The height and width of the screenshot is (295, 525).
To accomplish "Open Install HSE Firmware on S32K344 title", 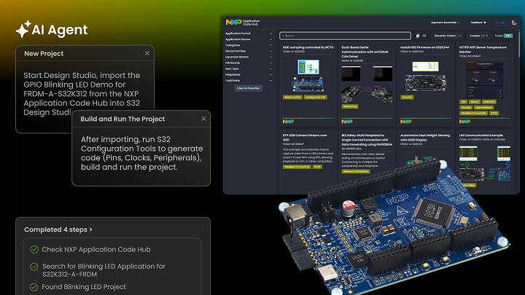I will pos(425,47).
